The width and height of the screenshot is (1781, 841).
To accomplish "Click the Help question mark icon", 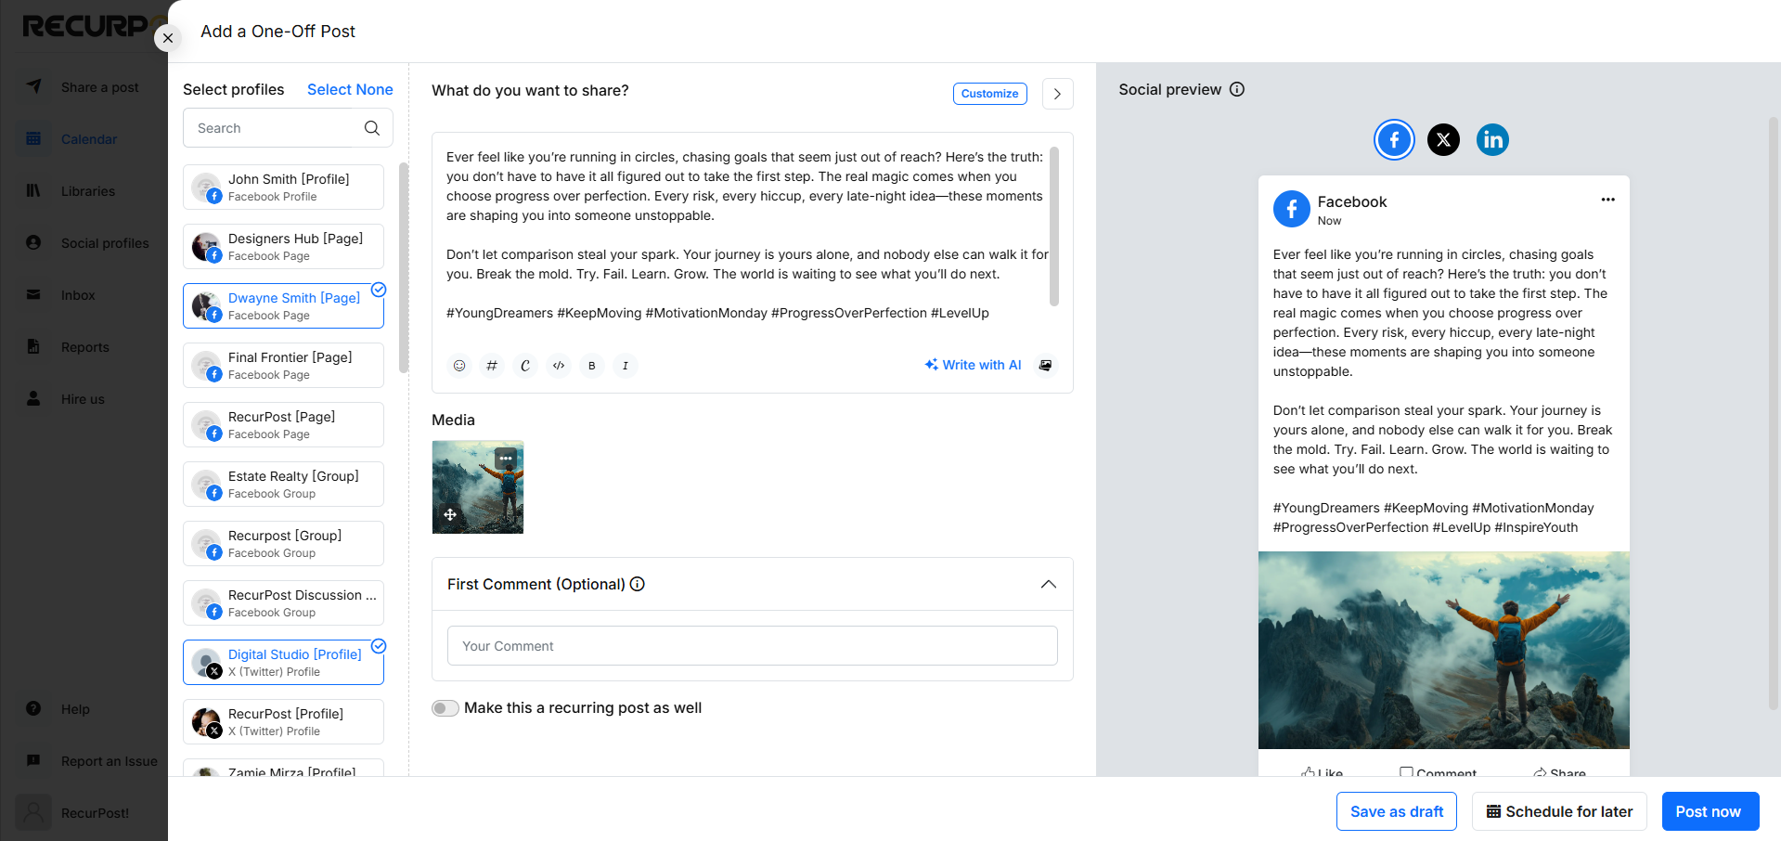I will [33, 708].
